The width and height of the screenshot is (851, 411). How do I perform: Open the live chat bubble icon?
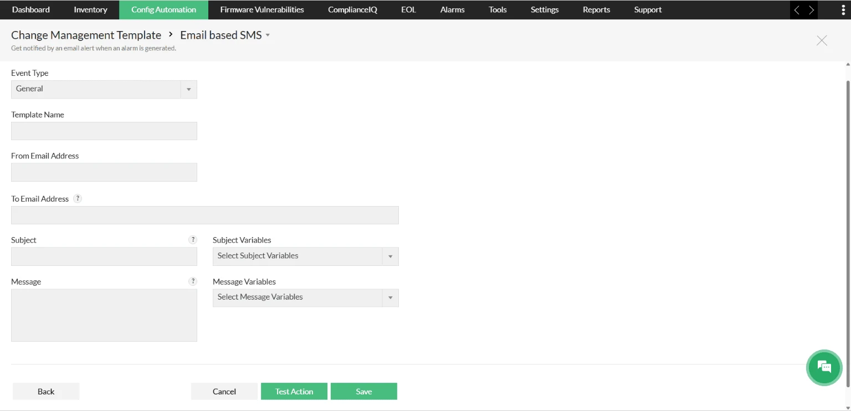point(824,367)
